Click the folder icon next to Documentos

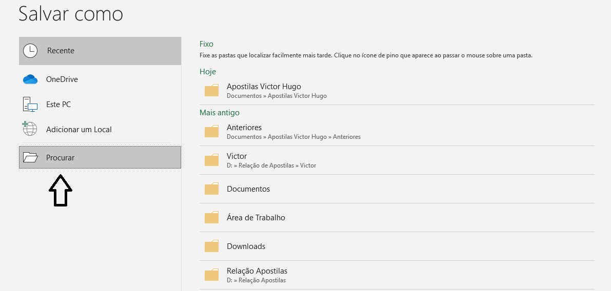[211, 189]
